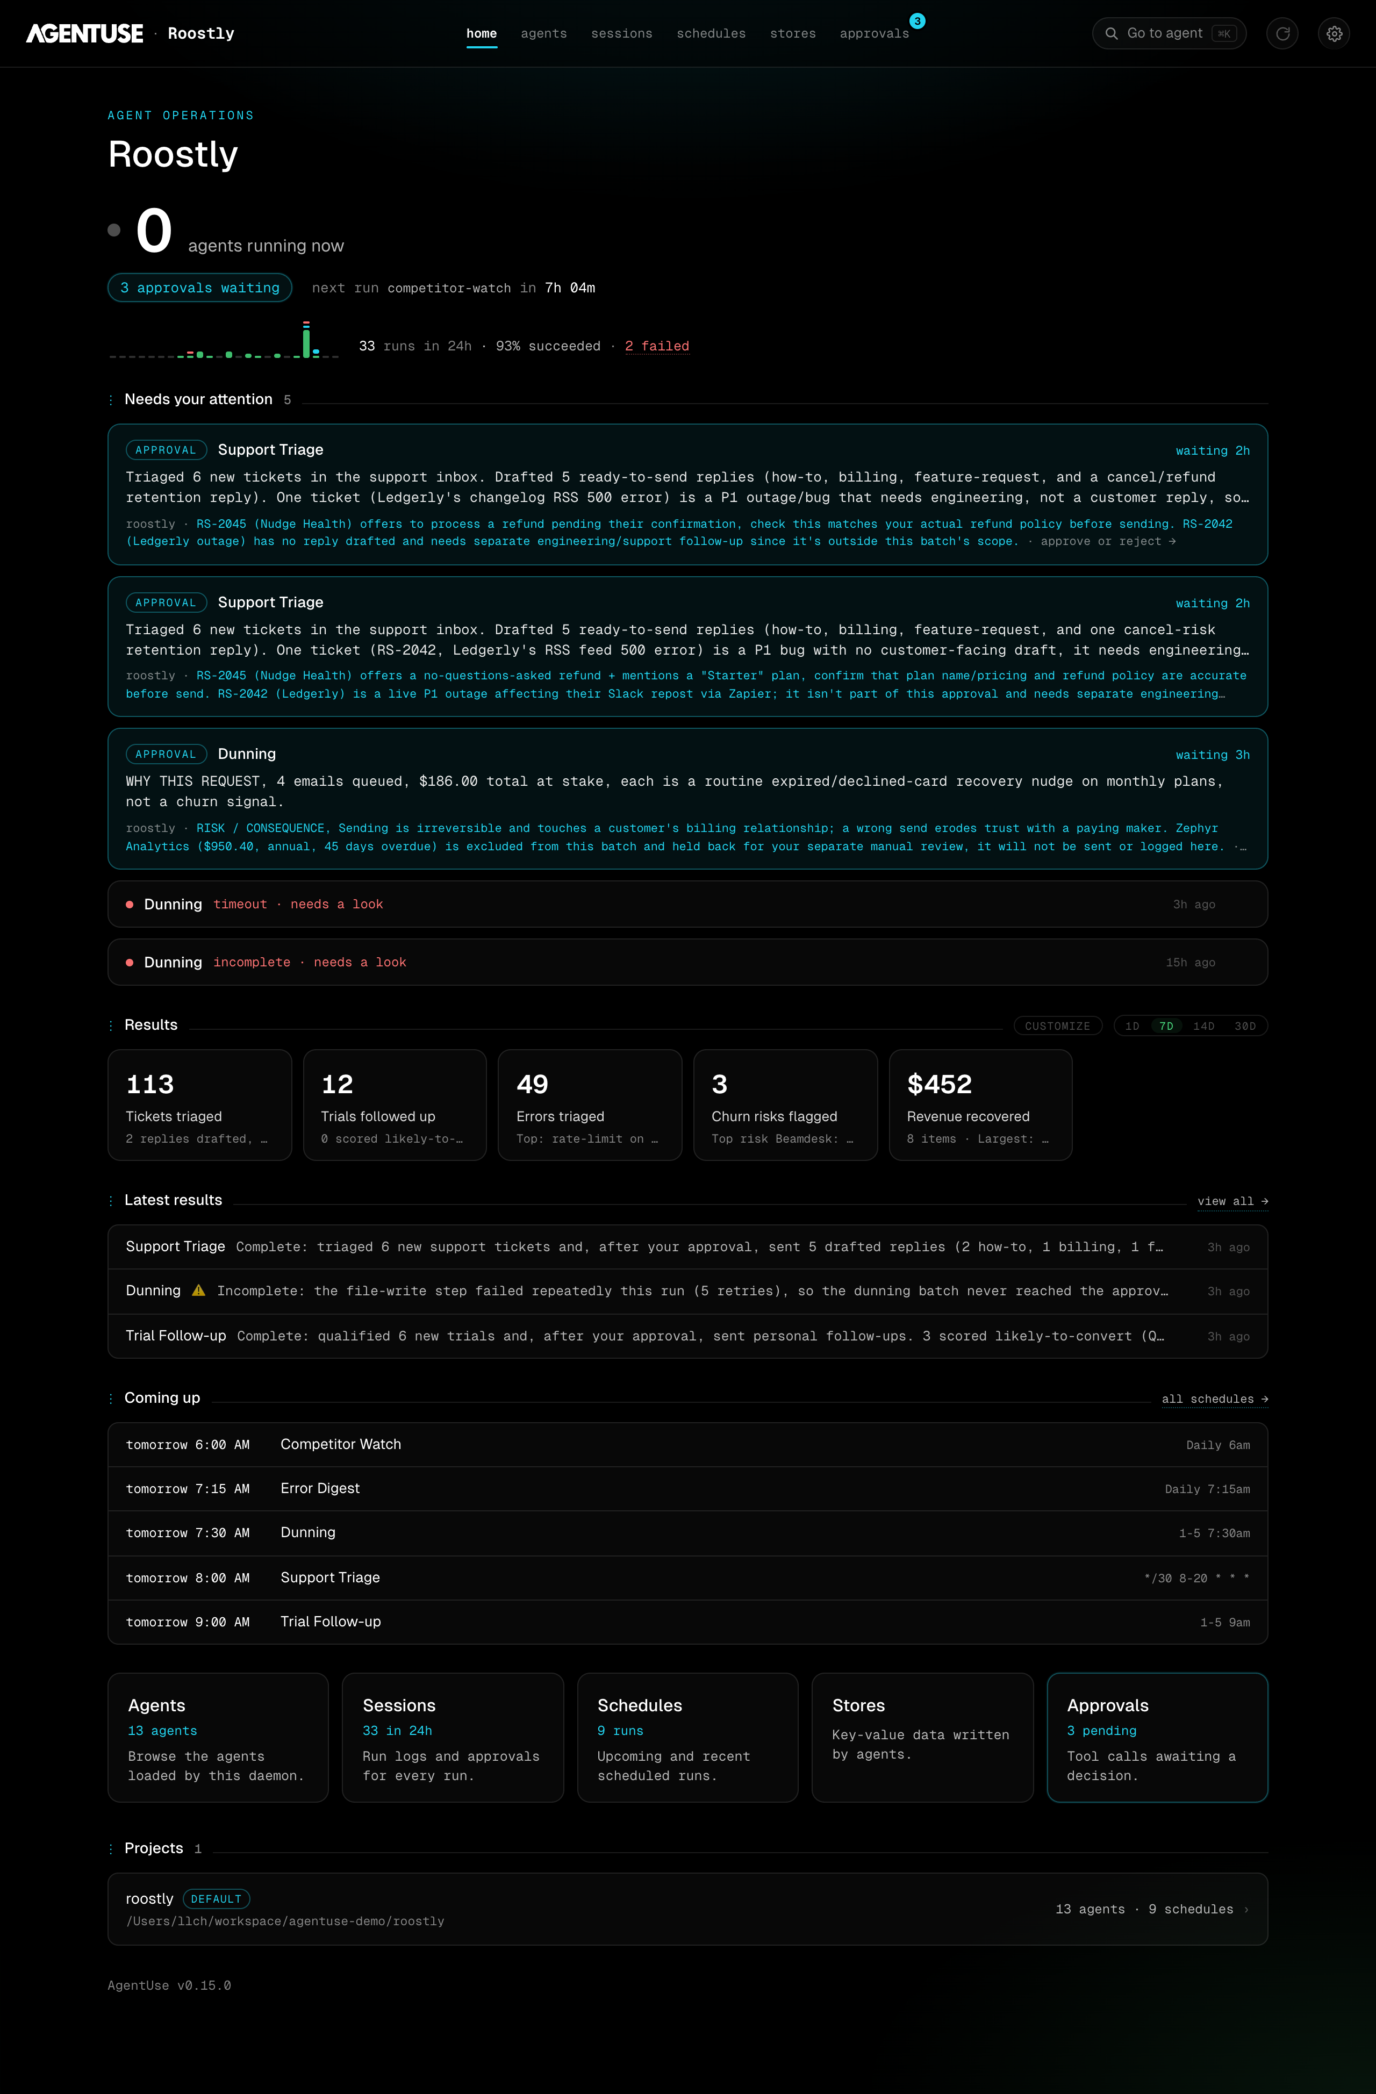The image size is (1376, 2094).
Task: Open first Support Triage approval card
Action: 687,494
